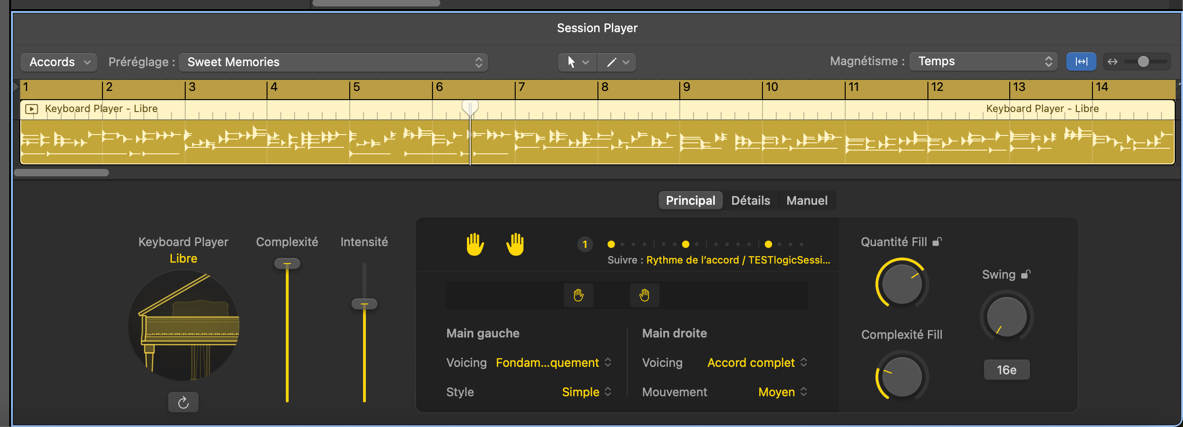1183x427 pixels.
Task: Open the Préréglage Sweet Memories menu
Action: pyautogui.click(x=333, y=62)
